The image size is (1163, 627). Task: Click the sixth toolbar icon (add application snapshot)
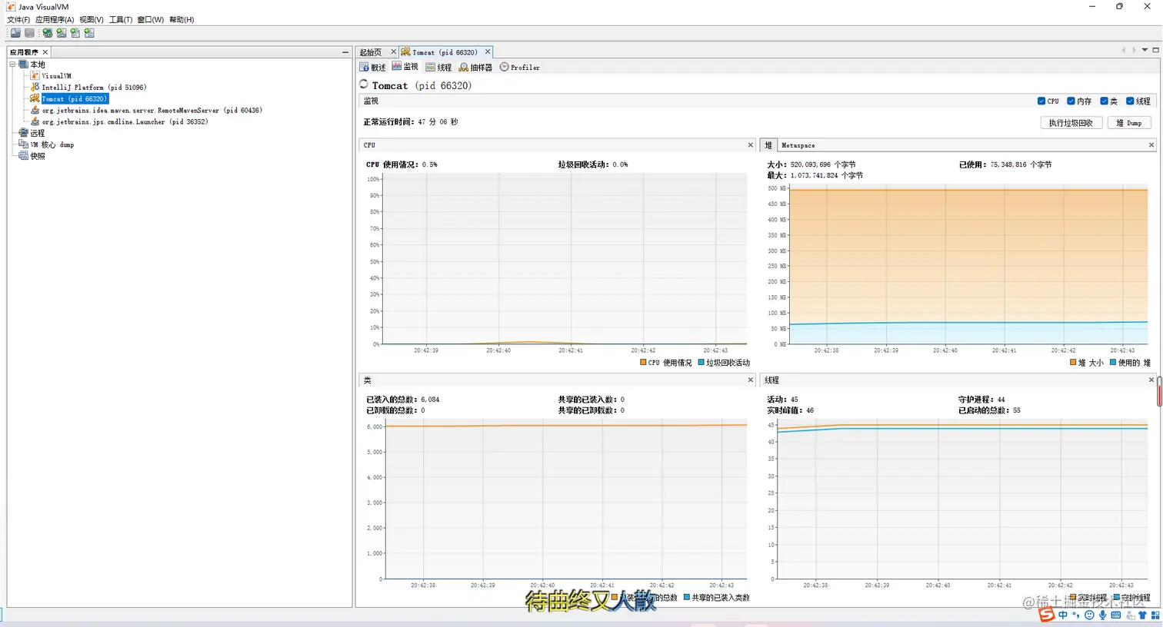point(89,33)
